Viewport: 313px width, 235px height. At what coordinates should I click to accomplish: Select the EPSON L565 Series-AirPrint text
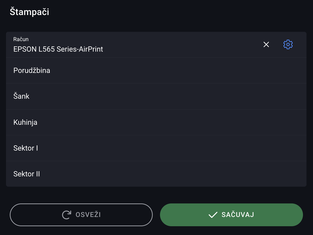tap(58, 49)
